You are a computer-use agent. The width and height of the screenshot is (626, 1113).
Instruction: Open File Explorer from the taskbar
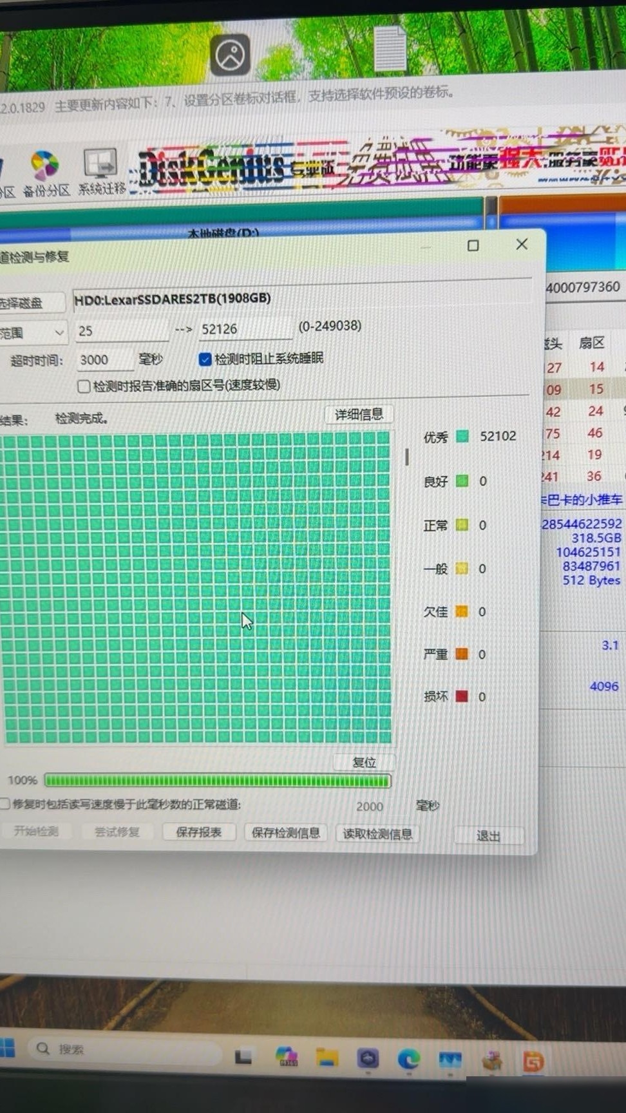(x=327, y=1058)
